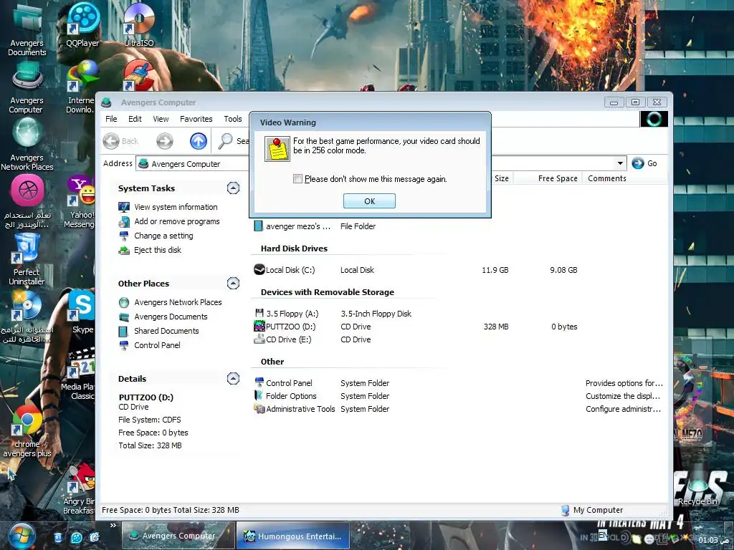Check 'Please don't show me this message again'
This screenshot has width=734, height=550.
click(297, 178)
